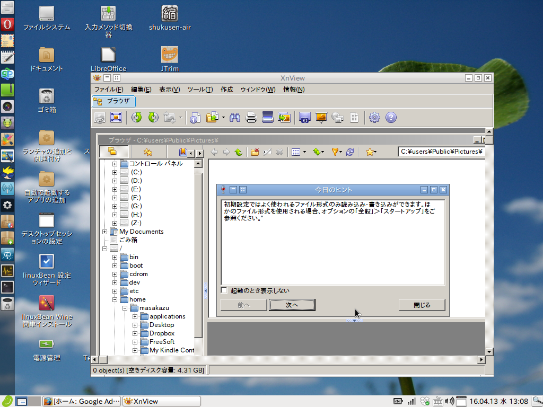Open the filter dropdown in the browser
Viewport: 543px width, 407px height.
point(340,152)
